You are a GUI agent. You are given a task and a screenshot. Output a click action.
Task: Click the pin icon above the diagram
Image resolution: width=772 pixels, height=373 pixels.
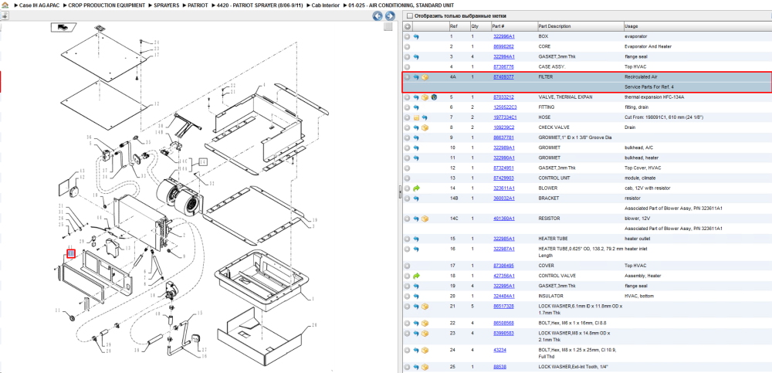(5, 15)
